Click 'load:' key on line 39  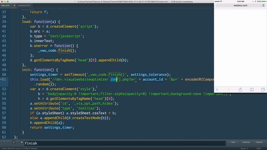tap(27, 22)
